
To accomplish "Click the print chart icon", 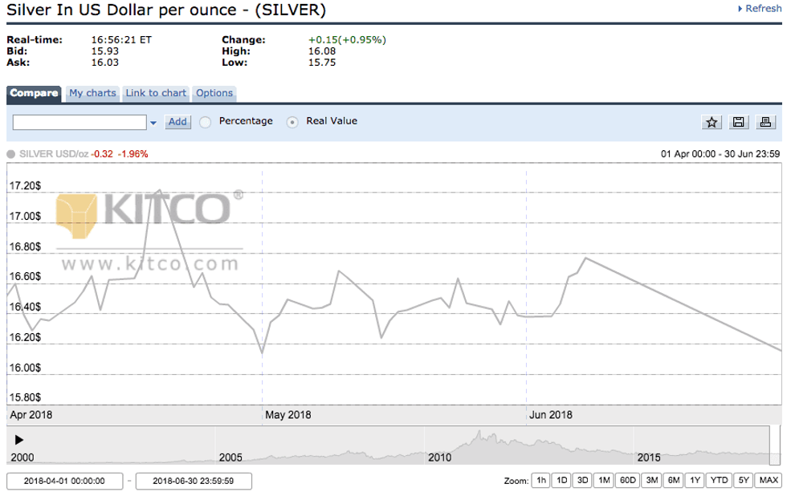I will tap(765, 122).
